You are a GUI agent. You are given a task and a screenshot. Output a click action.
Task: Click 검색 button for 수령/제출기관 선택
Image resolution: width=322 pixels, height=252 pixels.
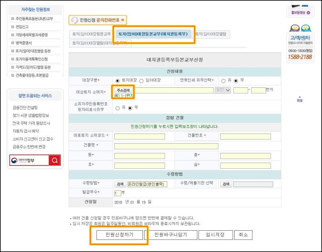(226, 184)
